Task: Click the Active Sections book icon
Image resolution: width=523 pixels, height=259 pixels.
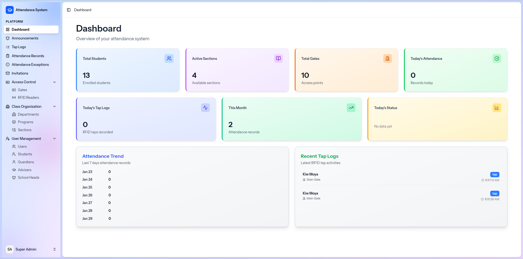Action: pyautogui.click(x=278, y=58)
